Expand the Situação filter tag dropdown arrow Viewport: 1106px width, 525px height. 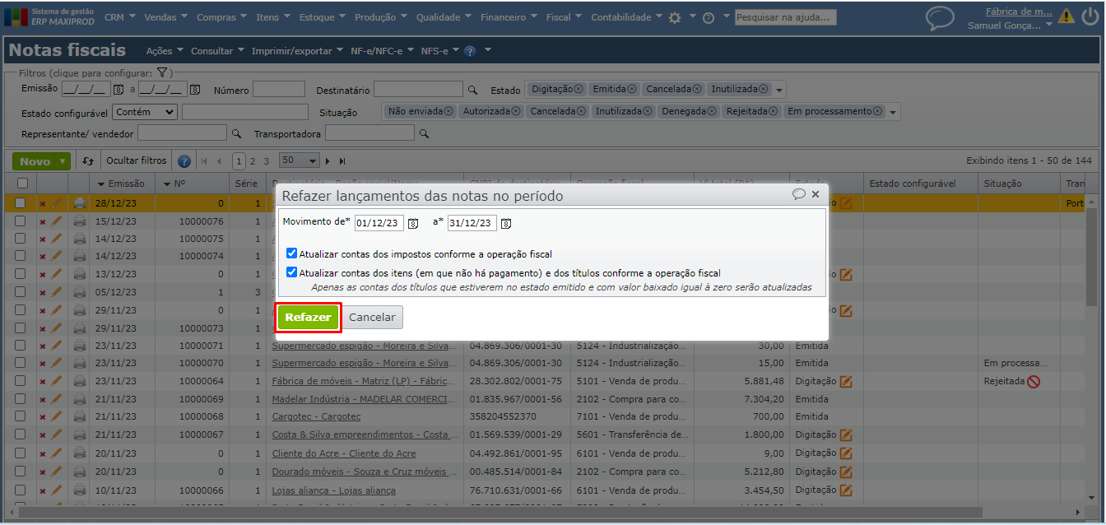point(894,112)
